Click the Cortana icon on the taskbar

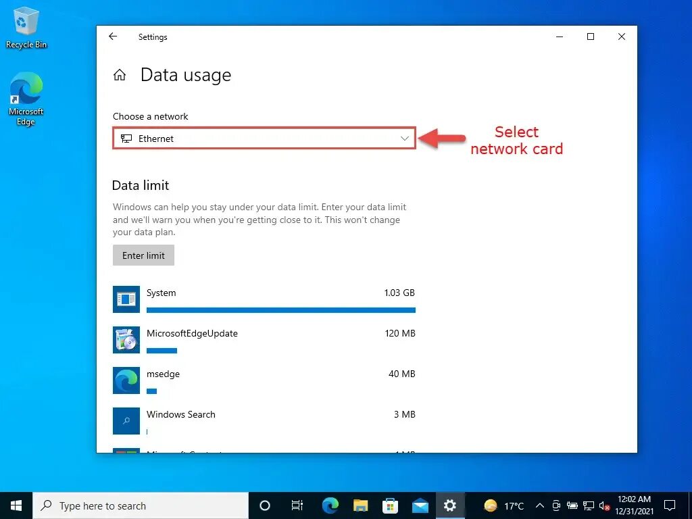pyautogui.click(x=264, y=505)
